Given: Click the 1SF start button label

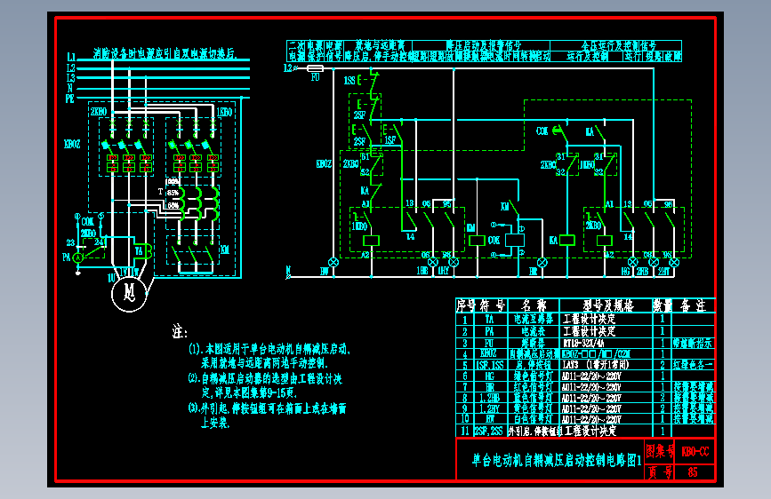Looking at the screenshot, I should click(390, 140).
